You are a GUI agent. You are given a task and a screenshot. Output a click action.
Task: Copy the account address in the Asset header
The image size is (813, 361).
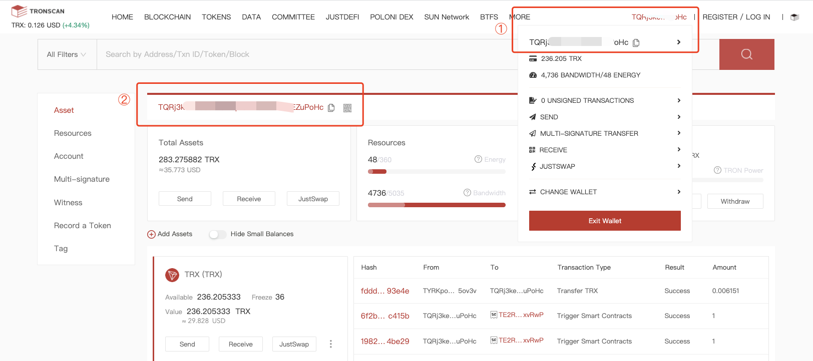coord(331,108)
